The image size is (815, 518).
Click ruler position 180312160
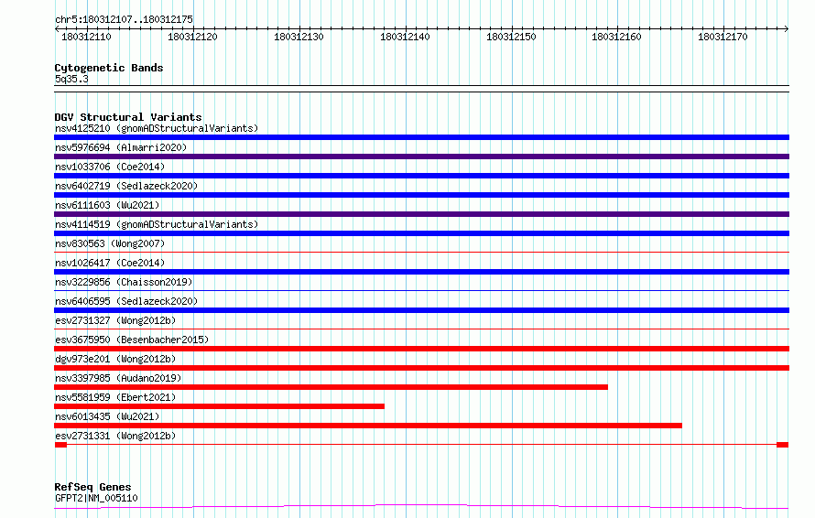[616, 37]
